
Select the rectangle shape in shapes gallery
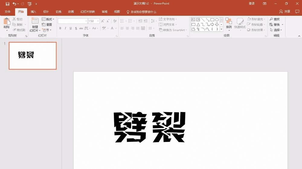[212, 20]
